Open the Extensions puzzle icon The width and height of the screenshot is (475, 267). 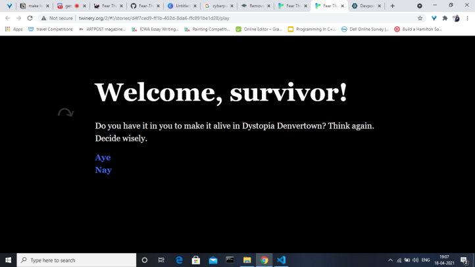445,18
